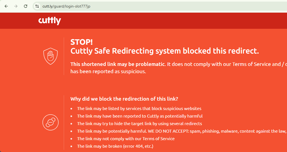Viewport: 287px width, 152px height.
Task: Open site information icon in address bar
Action: coord(37,6)
